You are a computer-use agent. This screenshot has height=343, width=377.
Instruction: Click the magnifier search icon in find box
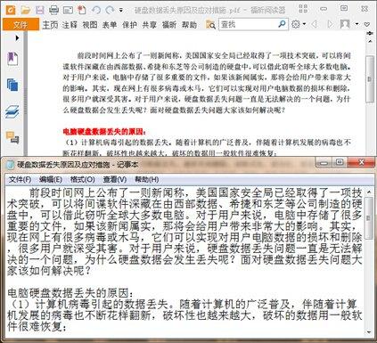[283, 24]
